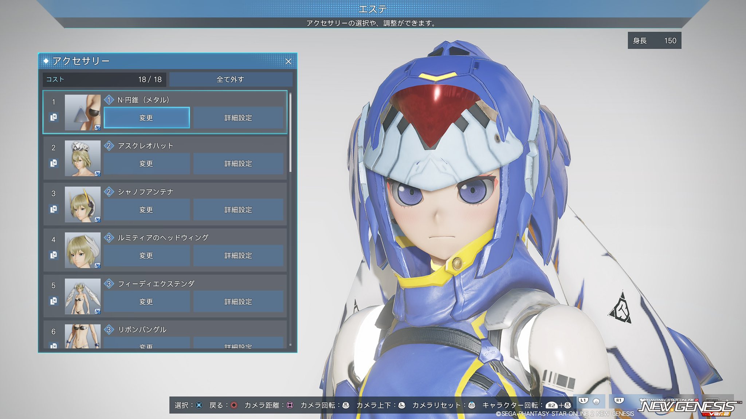Click the right stick icon for カメラ回転

tap(346, 405)
